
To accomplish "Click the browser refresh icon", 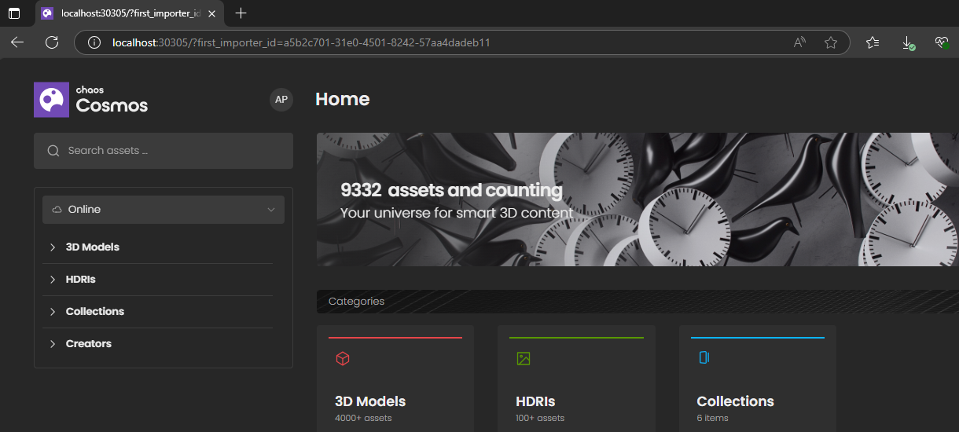I will pyautogui.click(x=52, y=42).
